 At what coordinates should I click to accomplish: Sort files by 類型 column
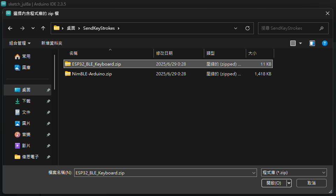coord(210,53)
